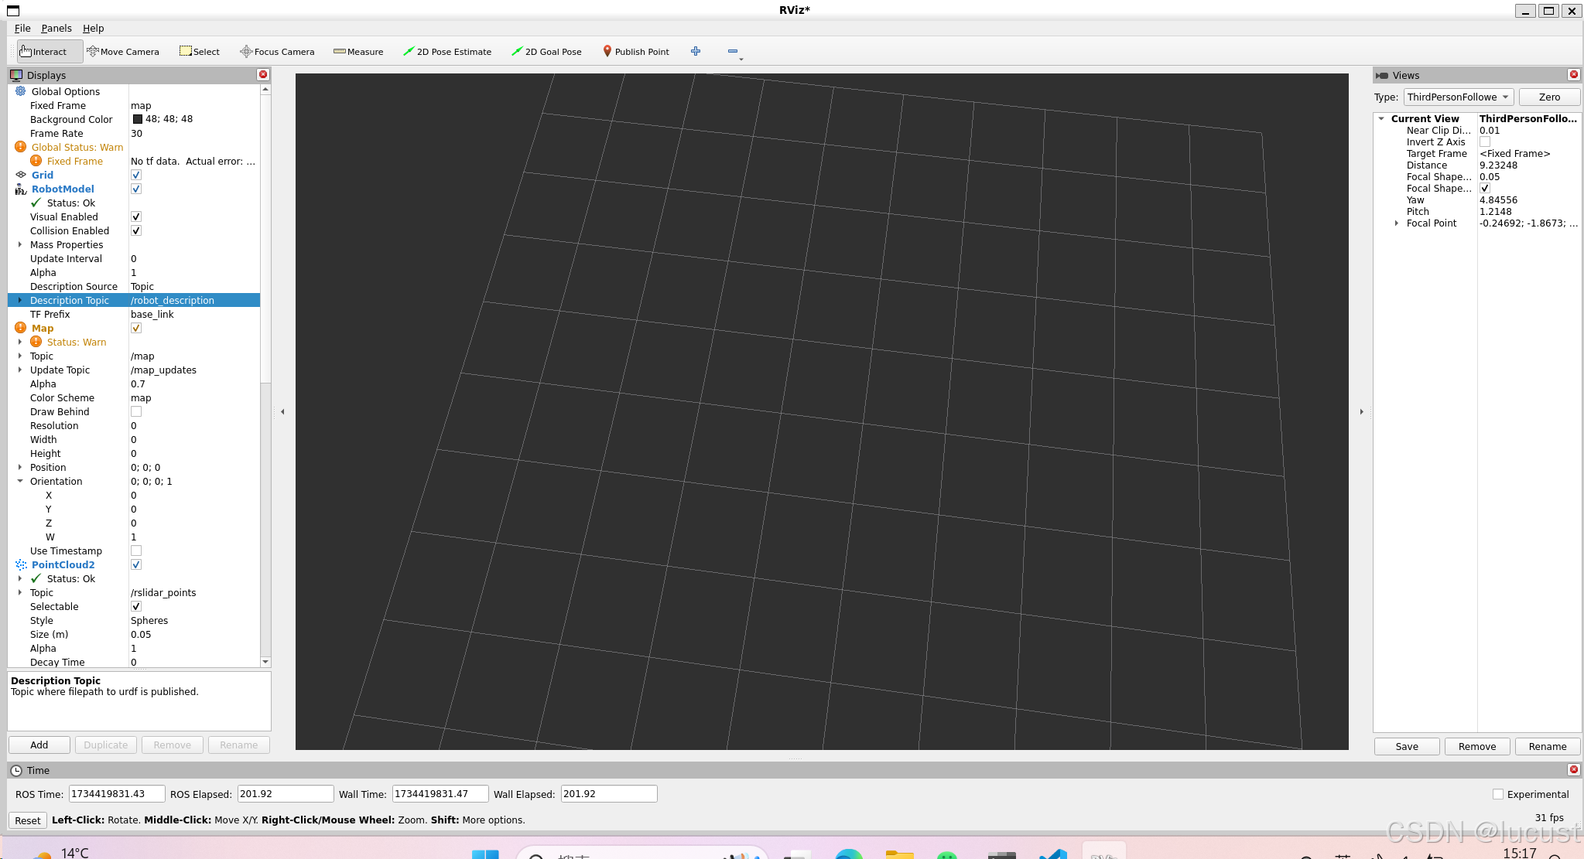The width and height of the screenshot is (1584, 859).
Task: Click the Map display warning icon
Action: coord(21,328)
